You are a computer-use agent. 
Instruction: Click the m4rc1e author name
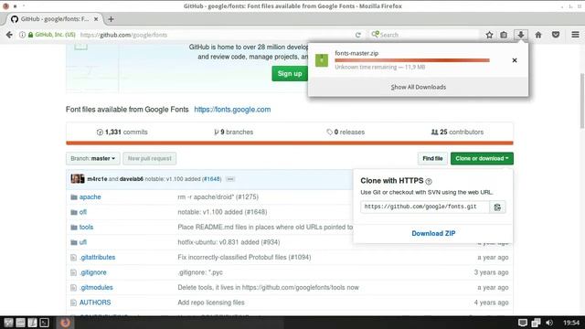tap(97, 179)
